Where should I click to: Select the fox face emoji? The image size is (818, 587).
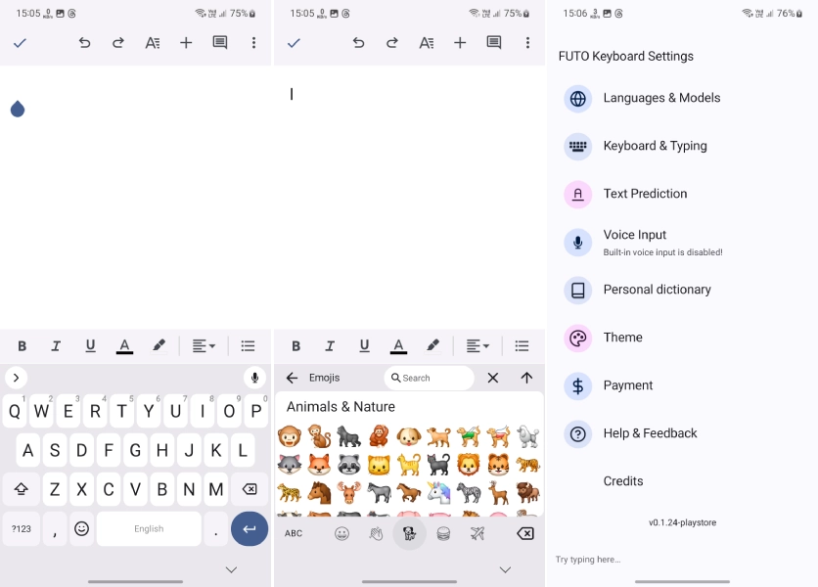[x=319, y=465]
